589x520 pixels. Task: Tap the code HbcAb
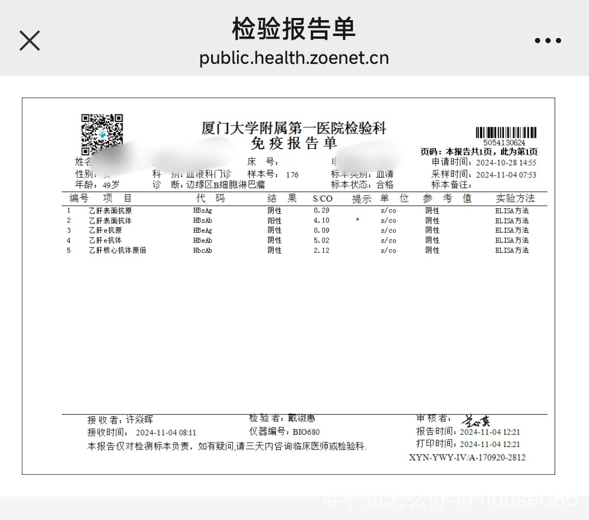click(203, 250)
